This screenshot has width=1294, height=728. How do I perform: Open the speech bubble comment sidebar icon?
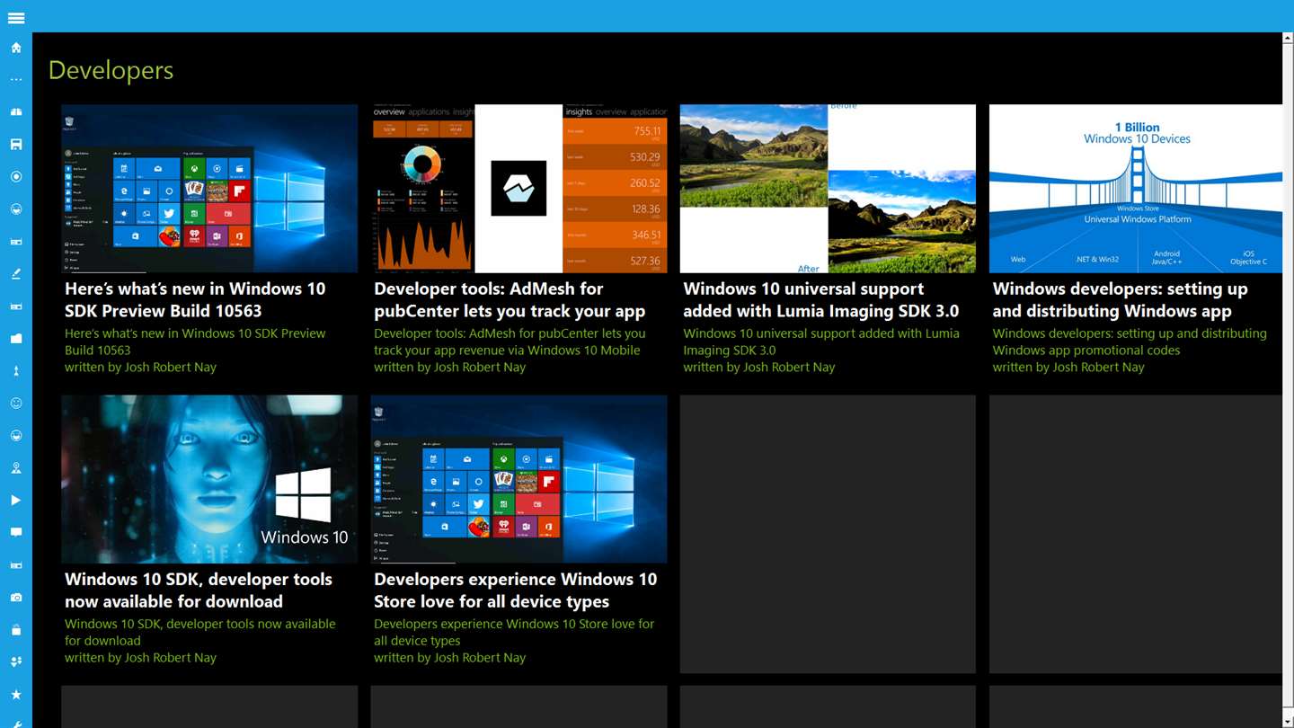[x=16, y=533]
